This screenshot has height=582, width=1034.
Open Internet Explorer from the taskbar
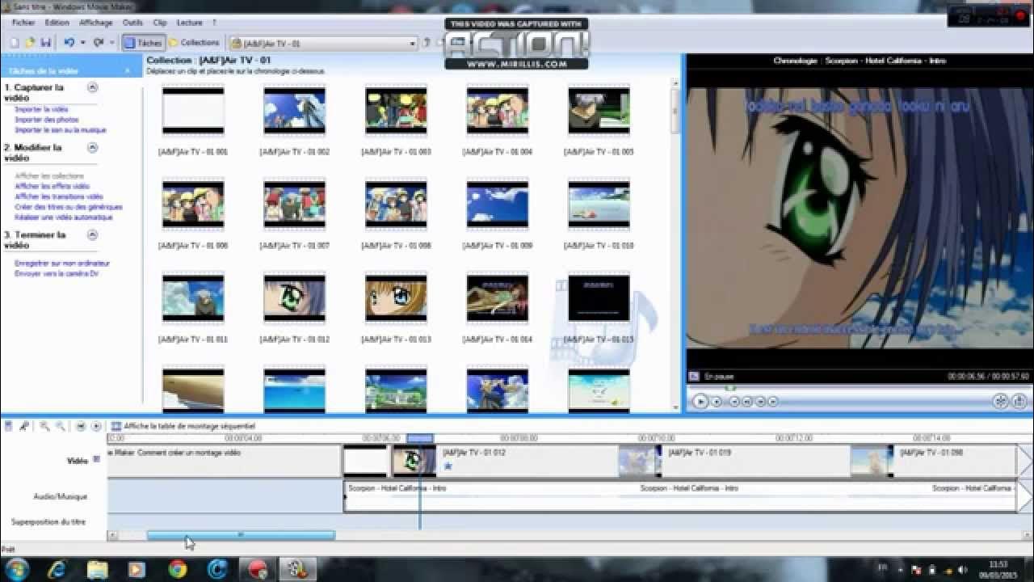57,569
